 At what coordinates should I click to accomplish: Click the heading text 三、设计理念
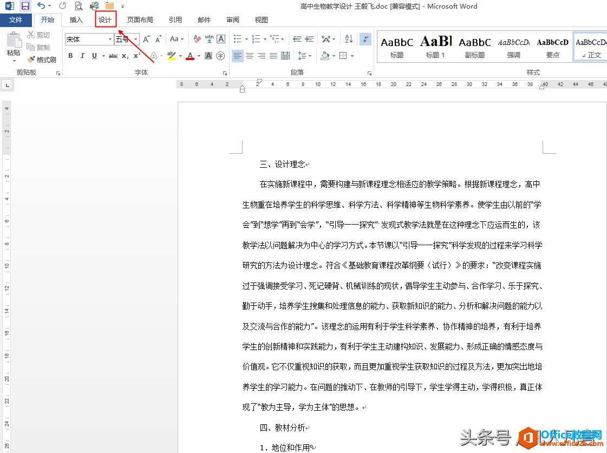click(282, 165)
